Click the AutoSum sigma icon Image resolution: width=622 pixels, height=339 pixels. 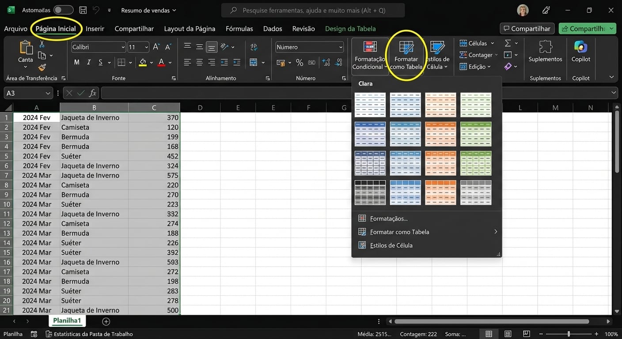(x=507, y=43)
